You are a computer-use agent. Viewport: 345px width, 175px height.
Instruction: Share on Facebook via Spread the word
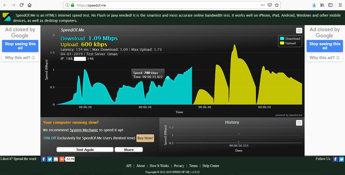pos(44,159)
